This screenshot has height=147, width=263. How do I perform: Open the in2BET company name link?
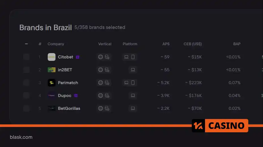pos(65,70)
